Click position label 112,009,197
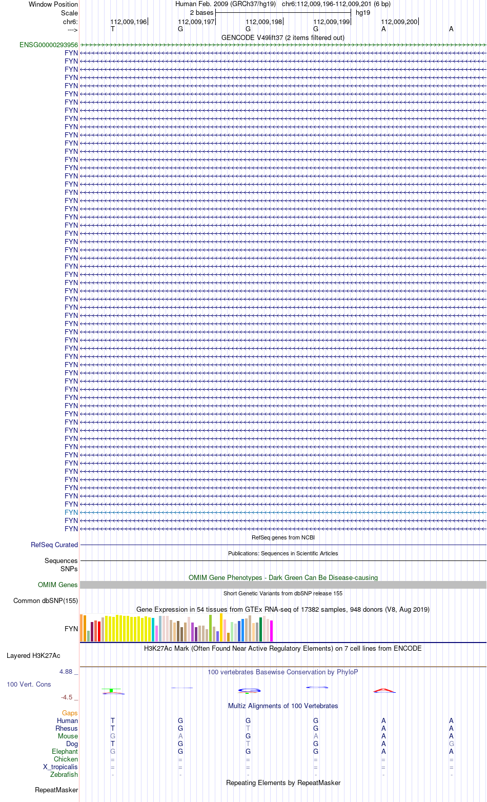487x802 pixels. pyautogui.click(x=196, y=22)
